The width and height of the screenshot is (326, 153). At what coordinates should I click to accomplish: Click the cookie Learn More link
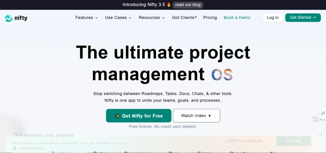point(120,143)
